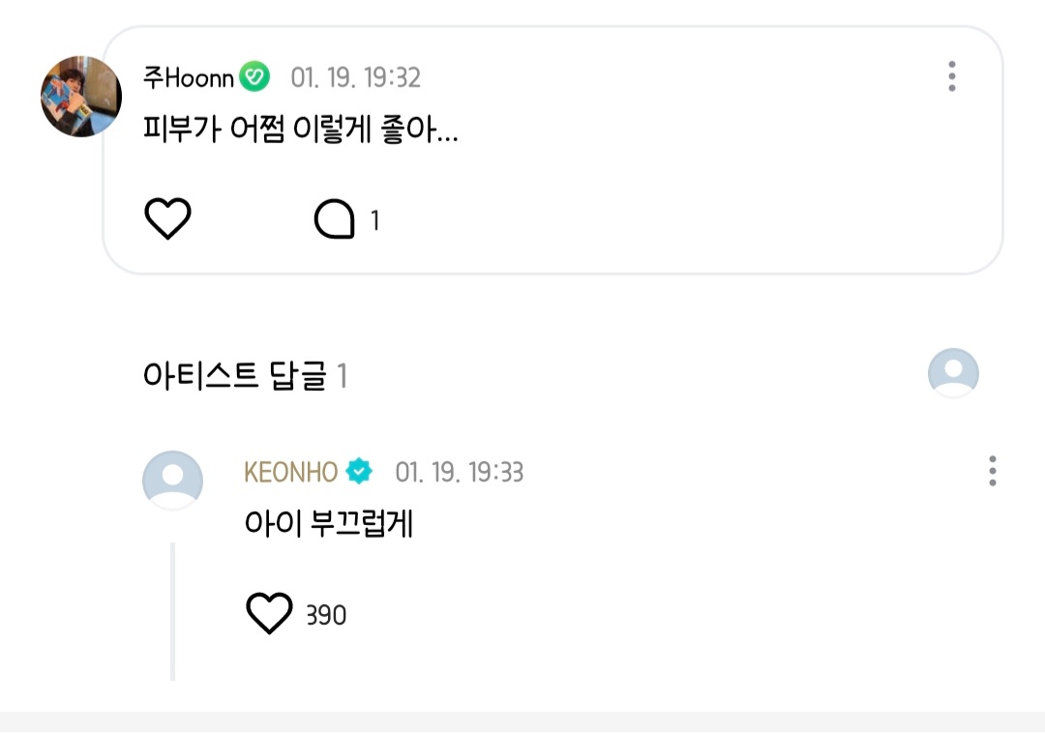Click the reply text "아이 부끄럽게"
This screenshot has width=1045, height=733.
(329, 524)
